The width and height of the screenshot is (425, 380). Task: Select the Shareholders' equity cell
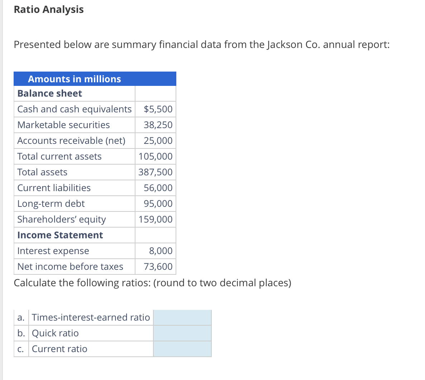click(61, 219)
